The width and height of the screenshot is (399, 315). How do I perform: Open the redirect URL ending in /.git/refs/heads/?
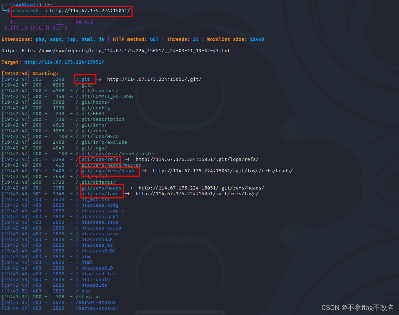click(201, 188)
